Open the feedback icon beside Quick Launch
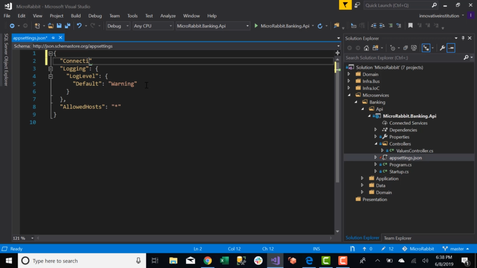This screenshot has height=268, width=477. pyautogui.click(x=357, y=5)
